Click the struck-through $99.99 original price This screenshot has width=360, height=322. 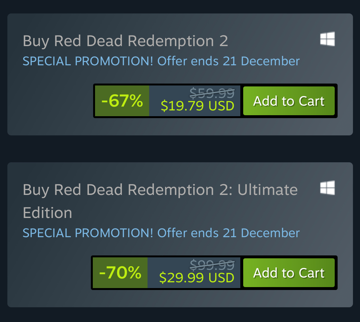[212, 265]
